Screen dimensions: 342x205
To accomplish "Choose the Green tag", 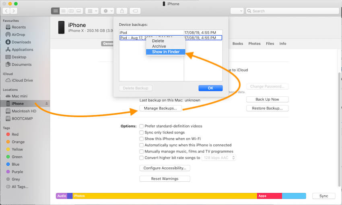I will coord(17,157).
